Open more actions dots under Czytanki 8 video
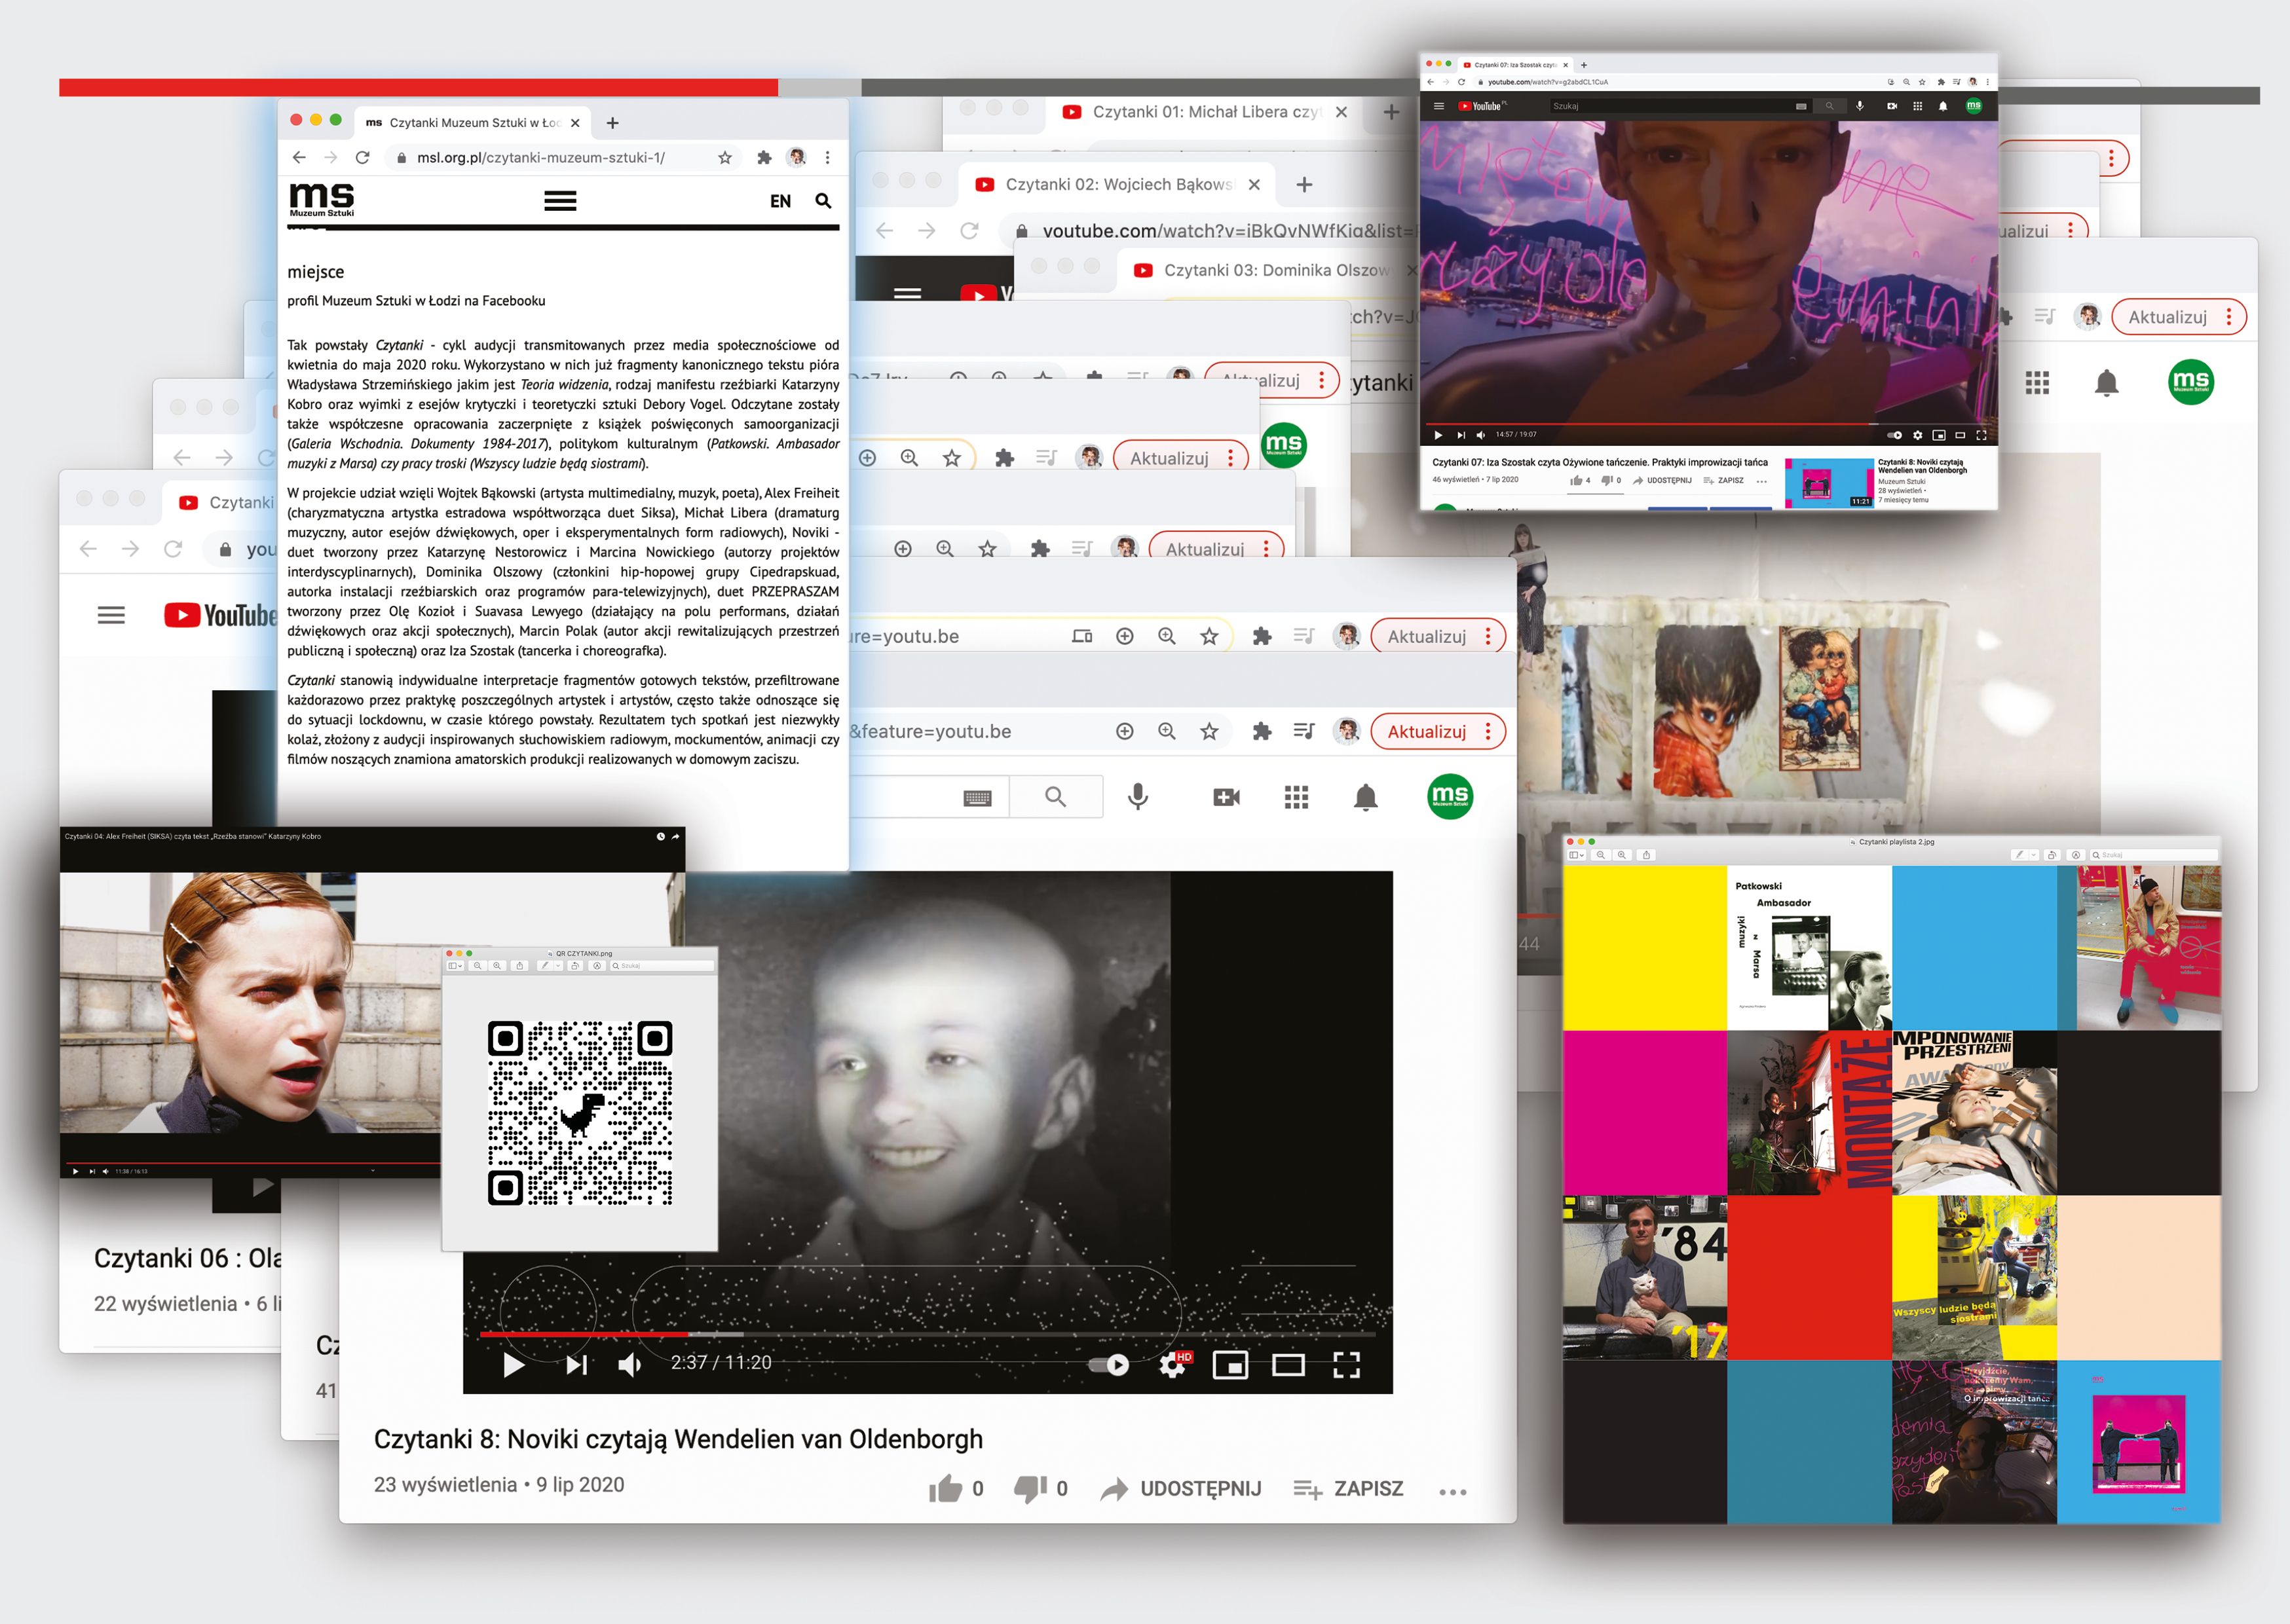 1453,1492
